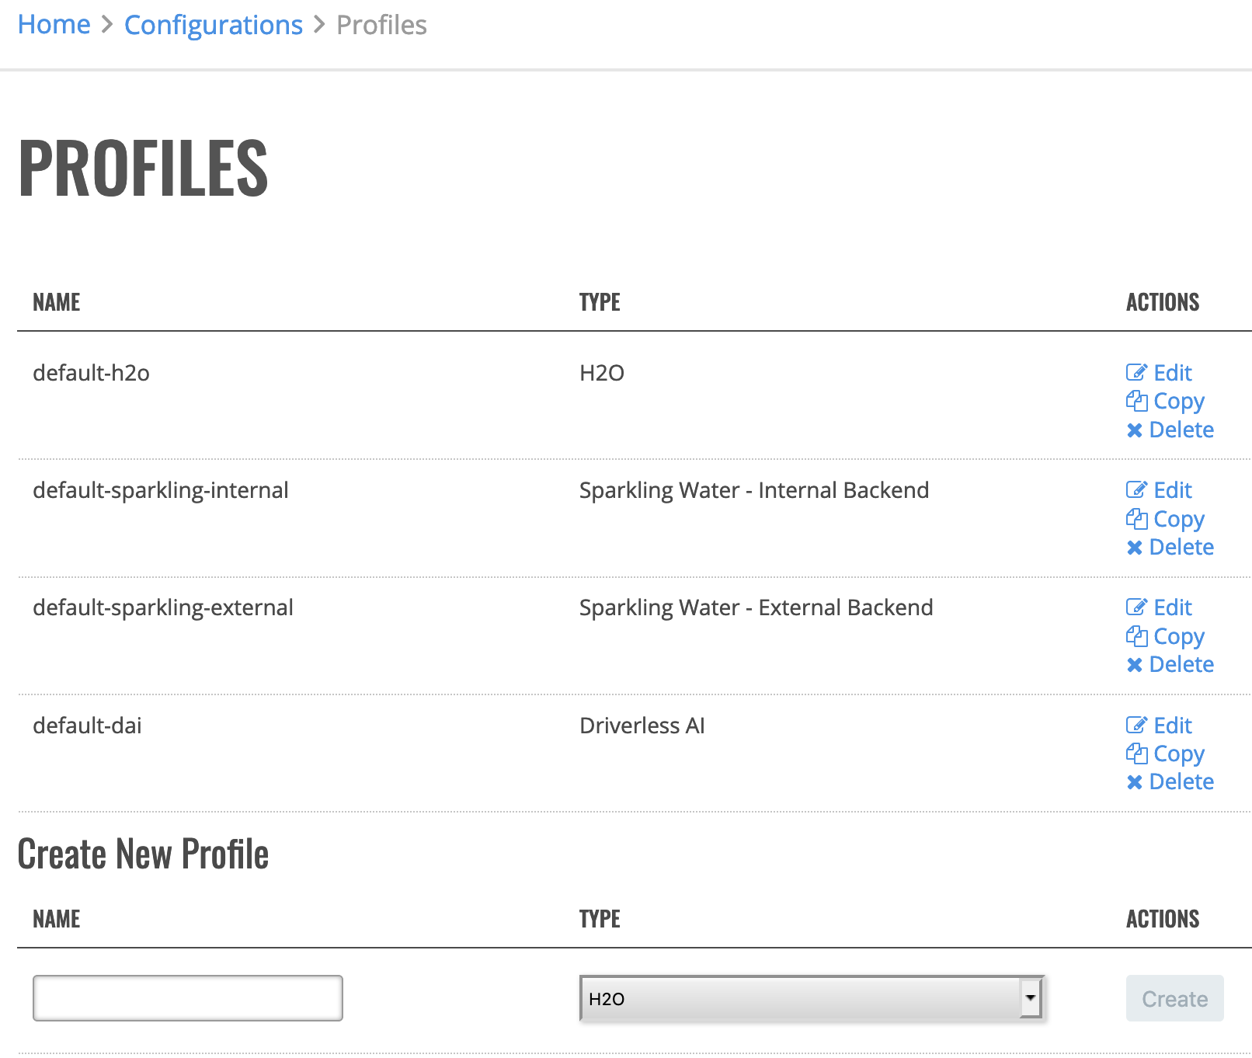
Task: Select the default-dai name cell
Action: 87,726
